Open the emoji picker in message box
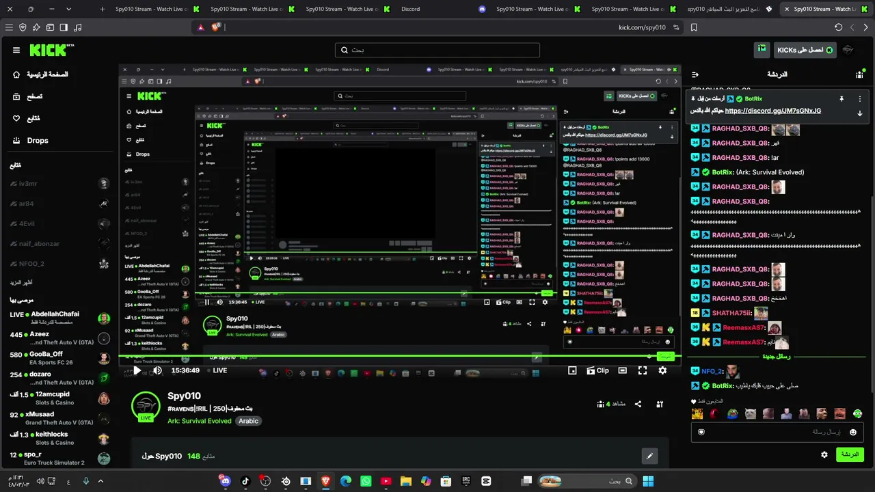The width and height of the screenshot is (875, 492). (853, 432)
